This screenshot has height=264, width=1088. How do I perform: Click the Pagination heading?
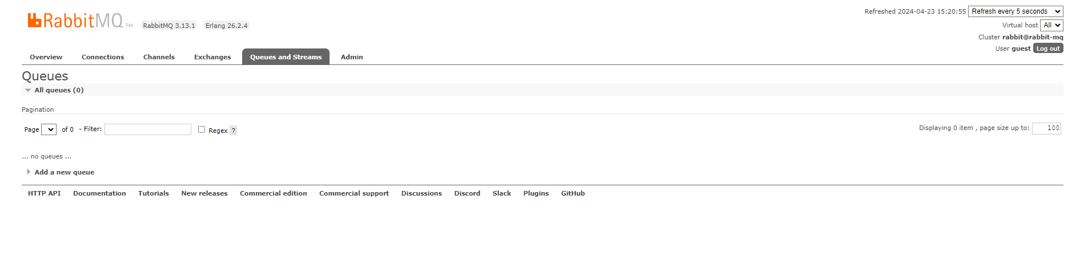(x=38, y=109)
